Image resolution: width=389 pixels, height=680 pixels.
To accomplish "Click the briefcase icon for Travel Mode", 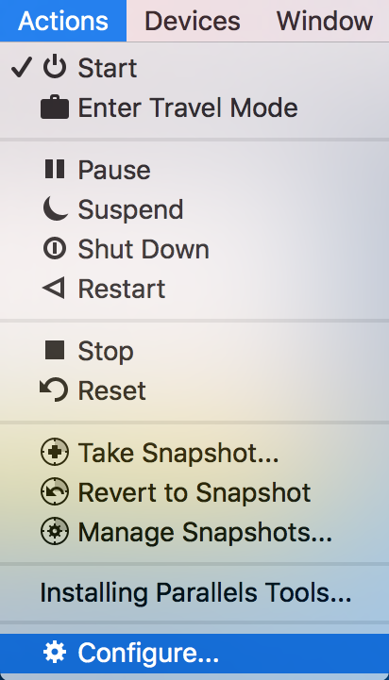I will [x=55, y=108].
